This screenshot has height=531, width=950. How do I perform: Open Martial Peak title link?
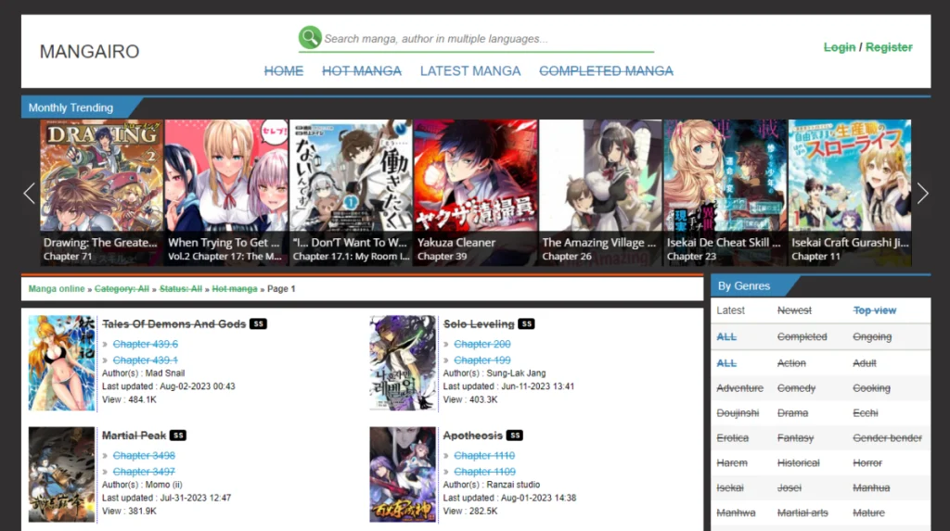tap(134, 436)
